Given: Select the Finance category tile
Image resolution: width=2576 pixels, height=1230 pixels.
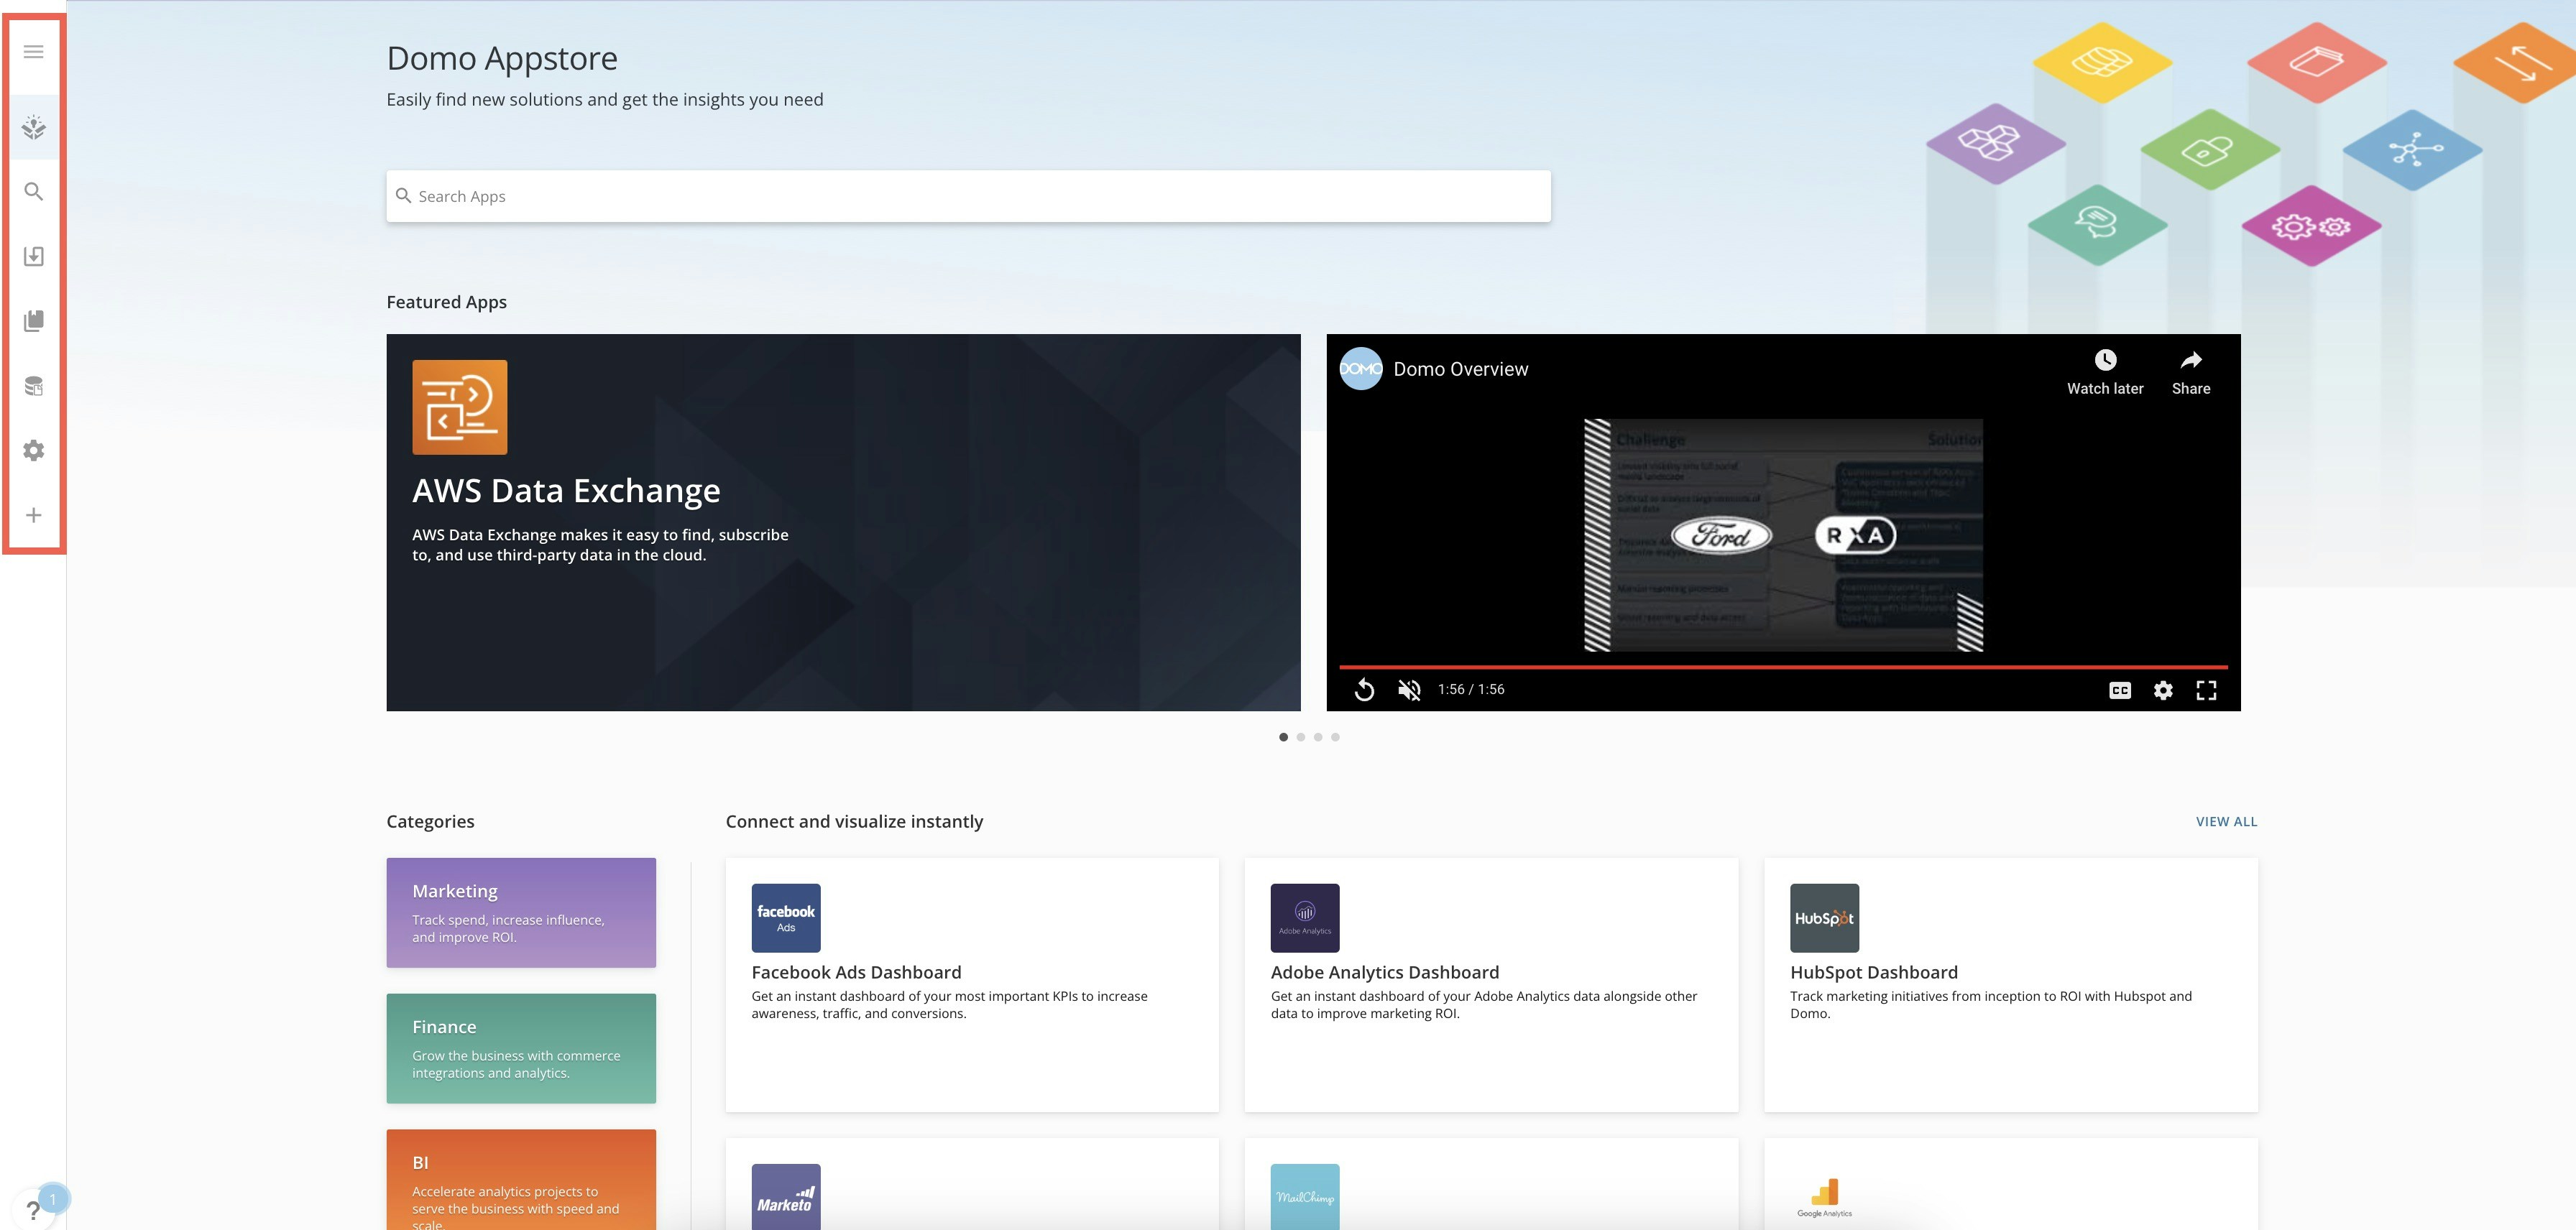Looking at the screenshot, I should pos(521,1048).
